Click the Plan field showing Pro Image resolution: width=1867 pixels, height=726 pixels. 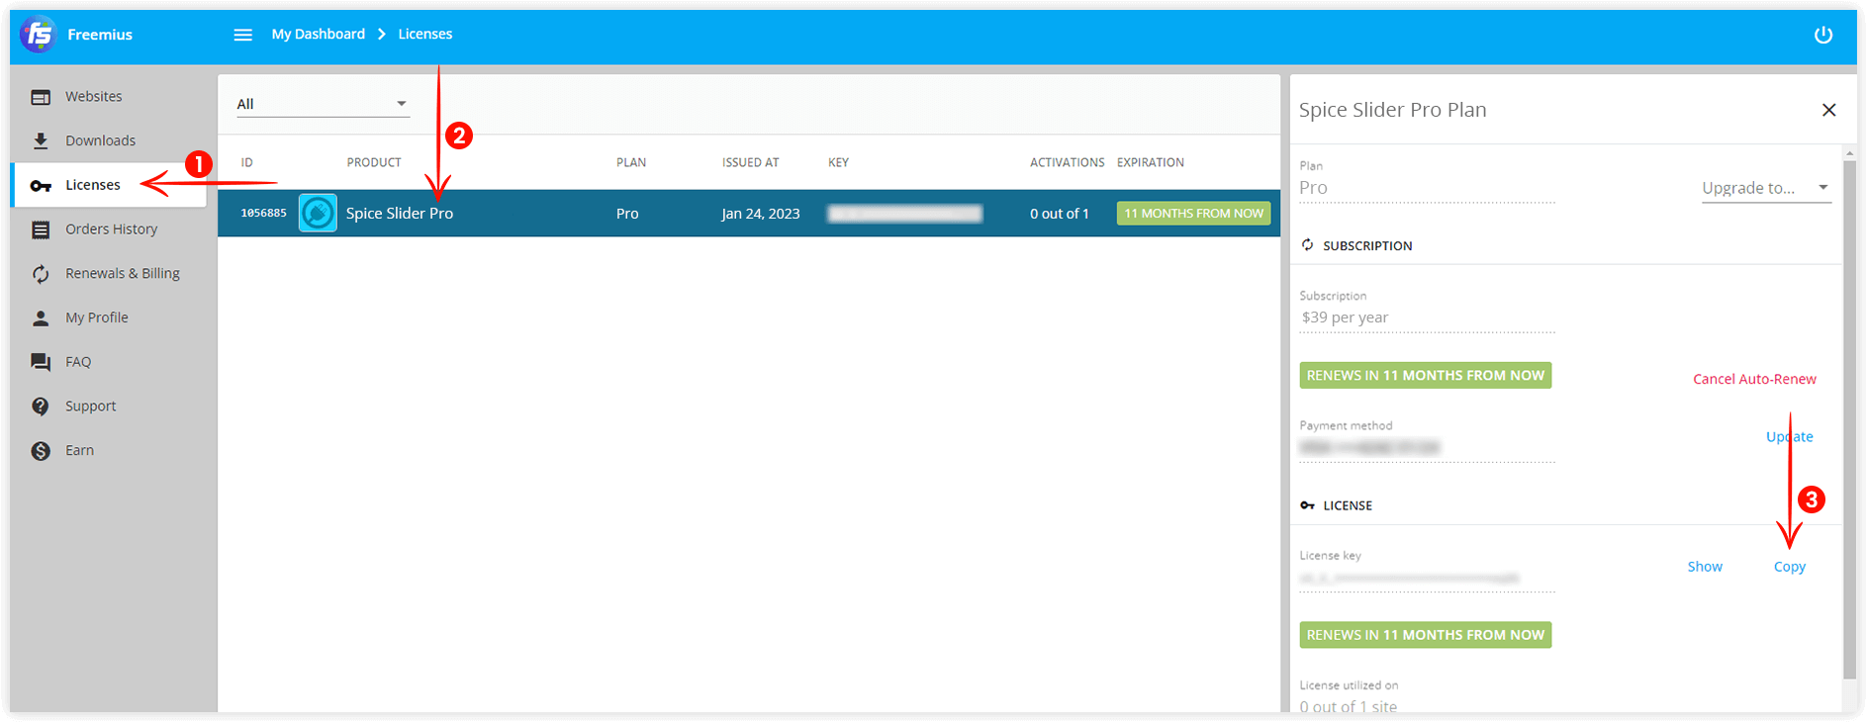(1427, 188)
